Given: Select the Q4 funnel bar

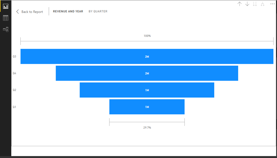Looking at the screenshot, I should 147,73.
